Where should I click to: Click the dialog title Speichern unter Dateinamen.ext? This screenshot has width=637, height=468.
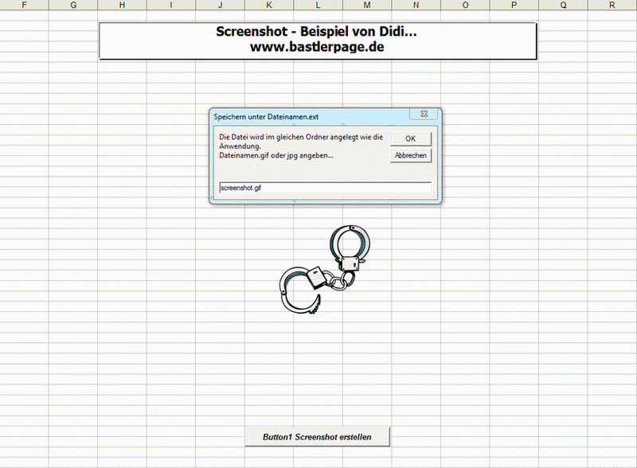[266, 116]
